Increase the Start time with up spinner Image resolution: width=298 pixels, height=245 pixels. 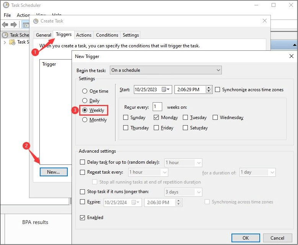[x=208, y=88]
